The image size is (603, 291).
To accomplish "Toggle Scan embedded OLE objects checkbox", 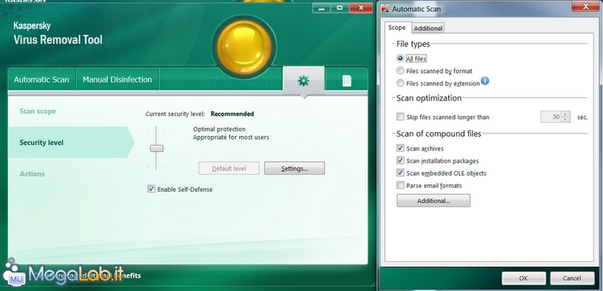I will pos(400,173).
